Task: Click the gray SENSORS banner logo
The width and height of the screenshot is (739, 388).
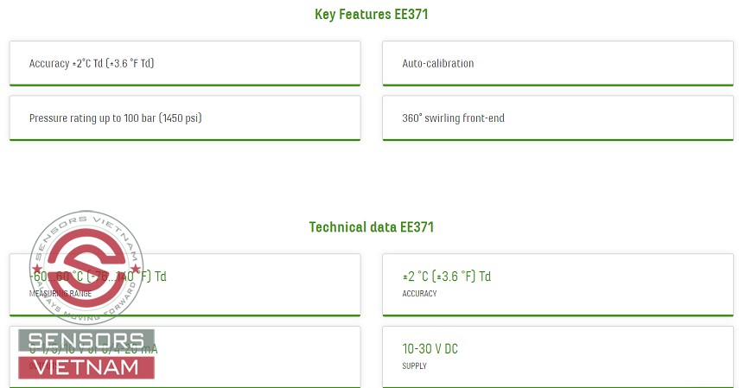Action: (86, 340)
